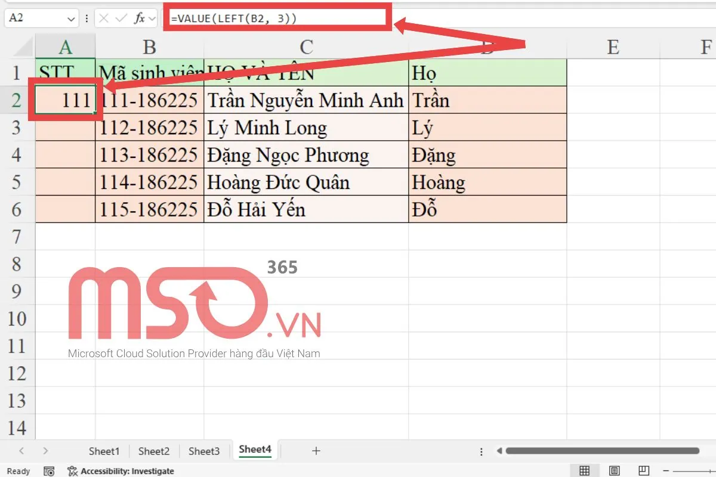Click the three-dot sheet overflow menu
This screenshot has height=477, width=716.
point(481,451)
